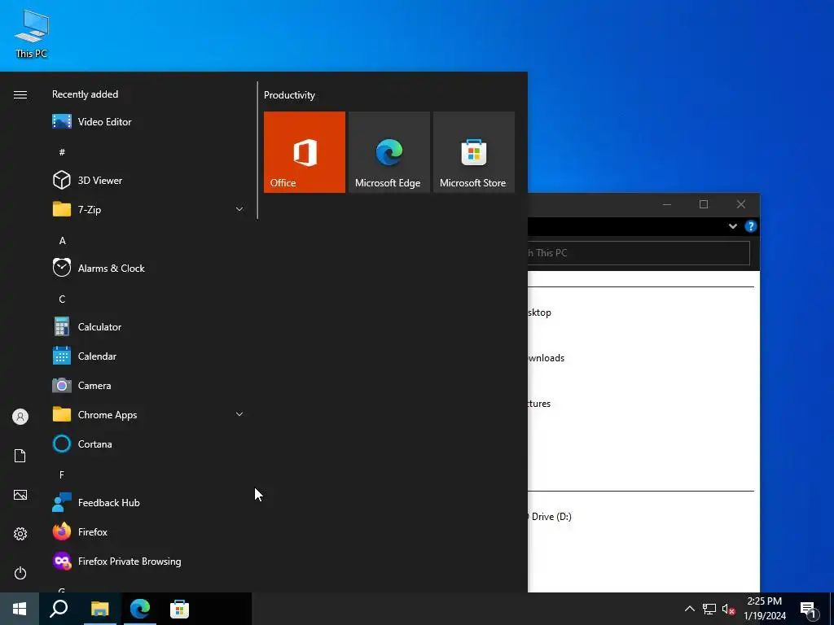The image size is (834, 625).
Task: Launch Firefox Private Browsing
Action: [149, 562]
